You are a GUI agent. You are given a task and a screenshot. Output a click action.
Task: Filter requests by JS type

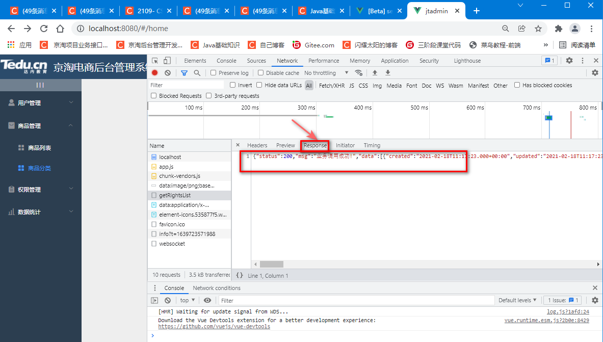point(352,86)
